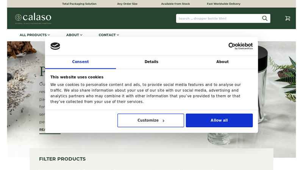Open the CONTACT dropdown menu
303x170 pixels.
click(x=109, y=35)
